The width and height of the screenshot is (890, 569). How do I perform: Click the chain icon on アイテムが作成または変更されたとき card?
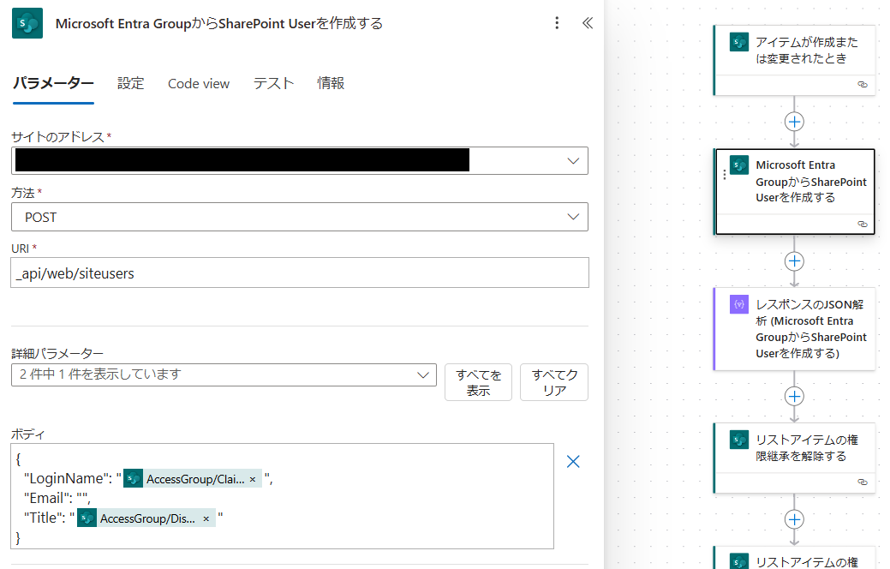pos(863,85)
